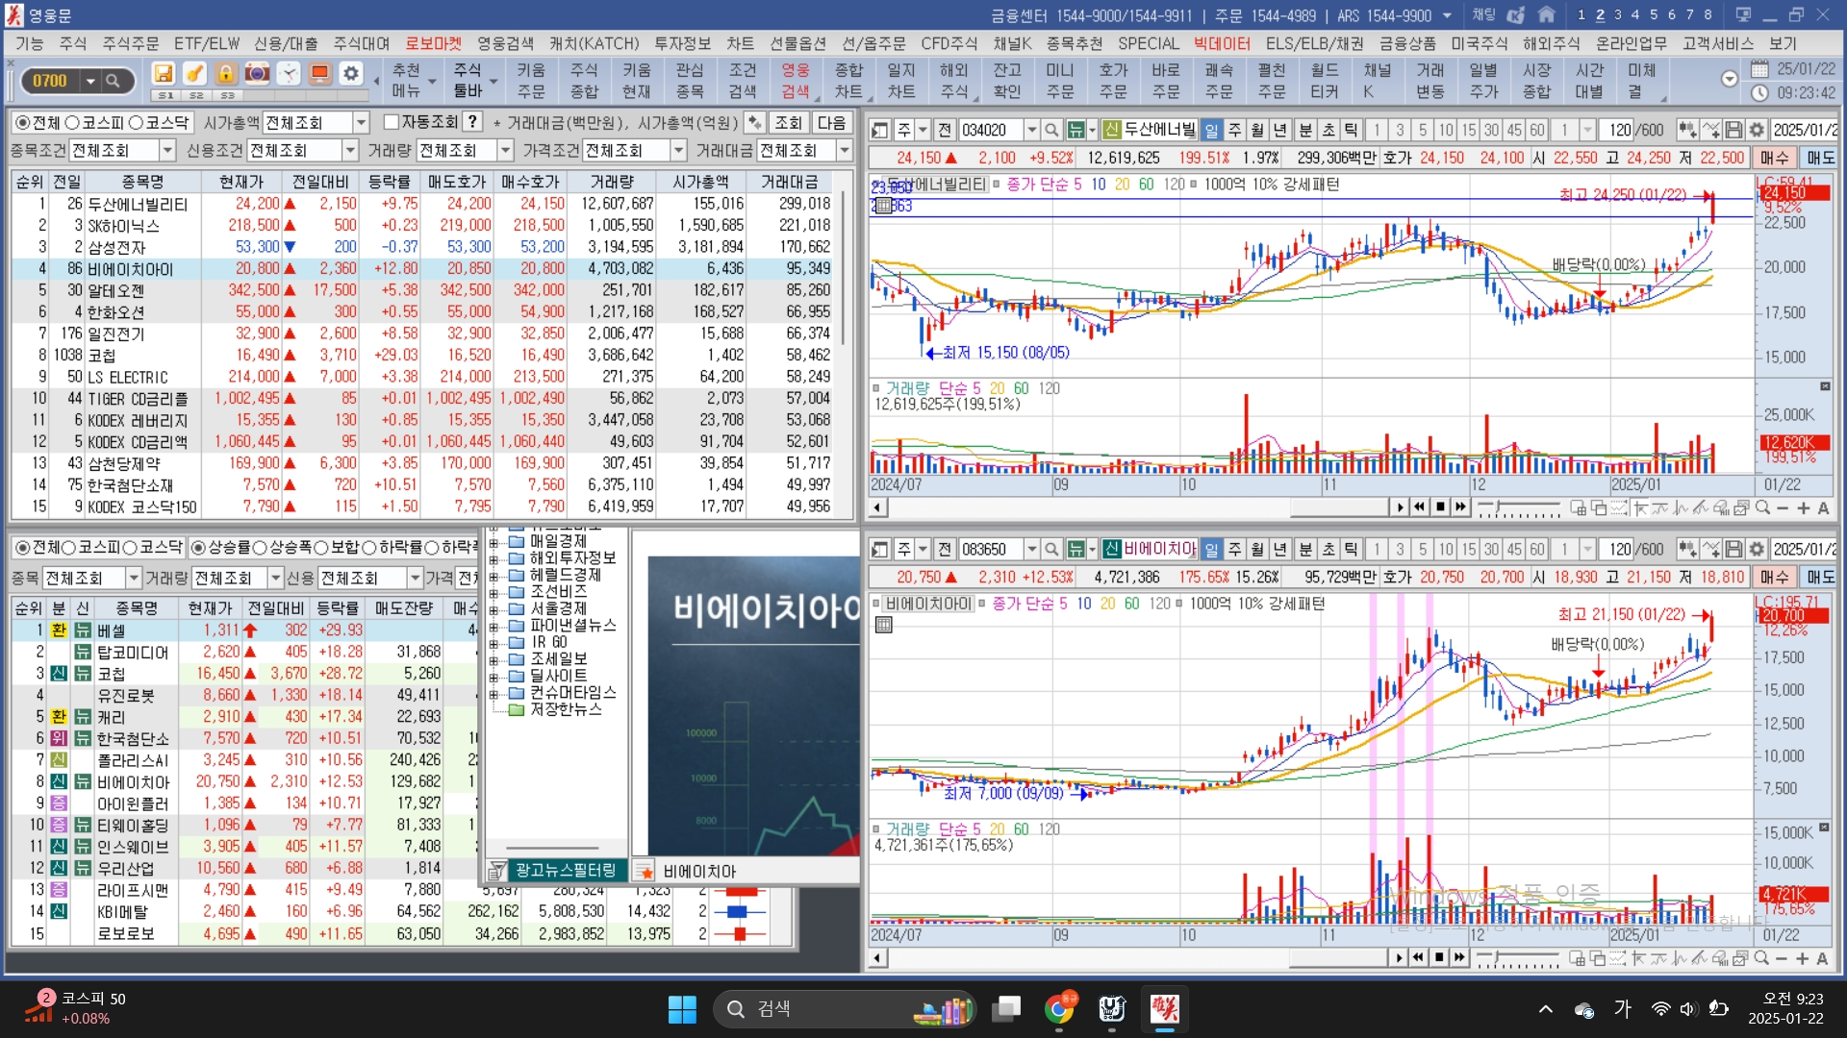Click the camera screenshot icon in toolbar
1847x1038 pixels.
(x=257, y=74)
